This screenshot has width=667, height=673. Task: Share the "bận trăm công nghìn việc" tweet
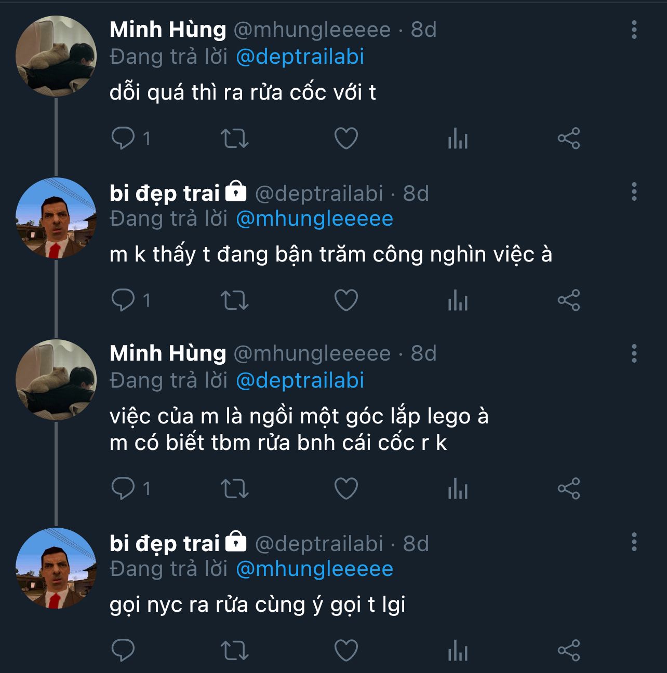[569, 300]
